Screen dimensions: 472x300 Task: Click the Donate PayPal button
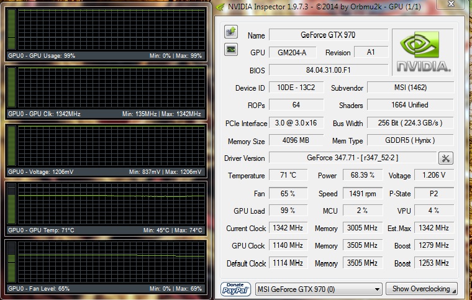(x=235, y=289)
